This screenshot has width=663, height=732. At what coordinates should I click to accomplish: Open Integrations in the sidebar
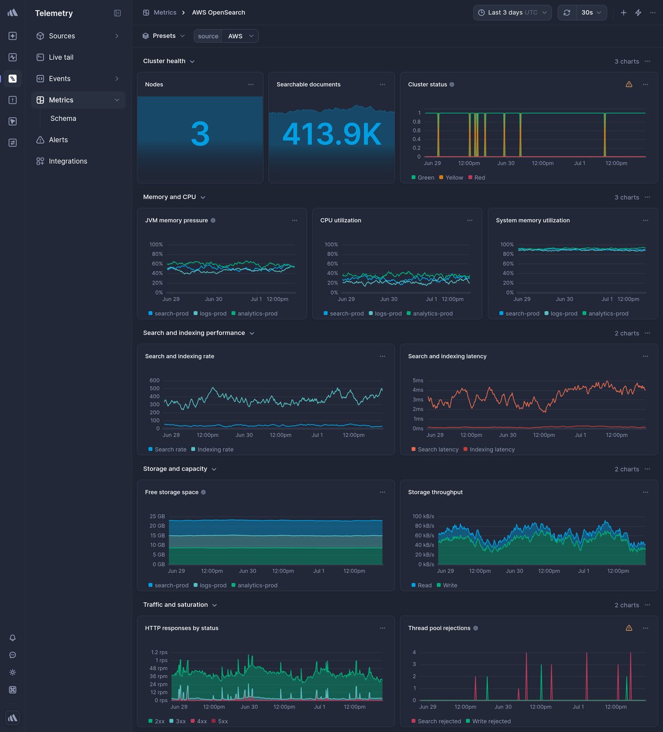point(78,161)
